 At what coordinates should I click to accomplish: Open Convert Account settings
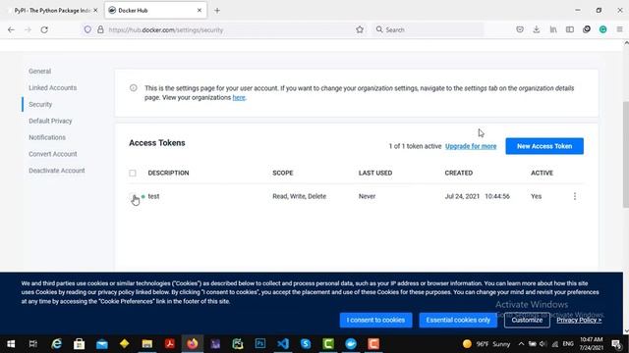52,154
